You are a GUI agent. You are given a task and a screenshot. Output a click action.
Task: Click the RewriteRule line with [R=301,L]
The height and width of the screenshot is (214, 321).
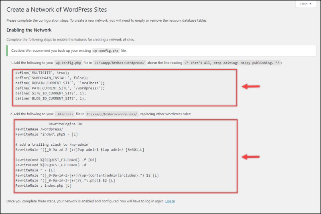[x=79, y=150]
